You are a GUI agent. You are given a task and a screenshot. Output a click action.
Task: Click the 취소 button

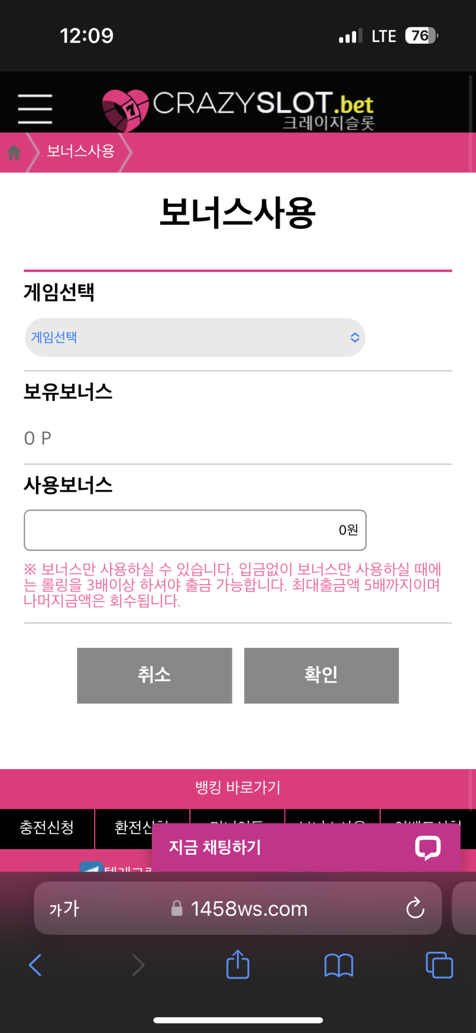[155, 675]
